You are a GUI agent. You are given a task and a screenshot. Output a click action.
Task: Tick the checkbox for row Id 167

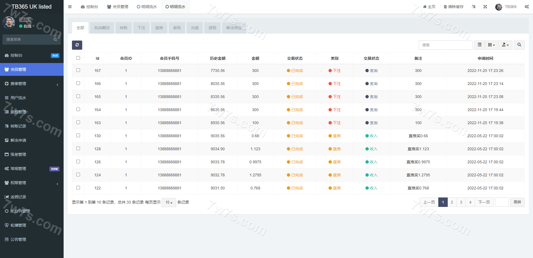coord(78,70)
